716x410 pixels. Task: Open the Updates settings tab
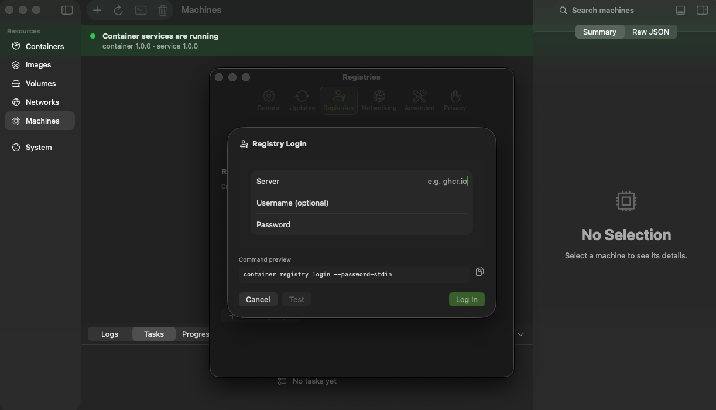pyautogui.click(x=302, y=100)
